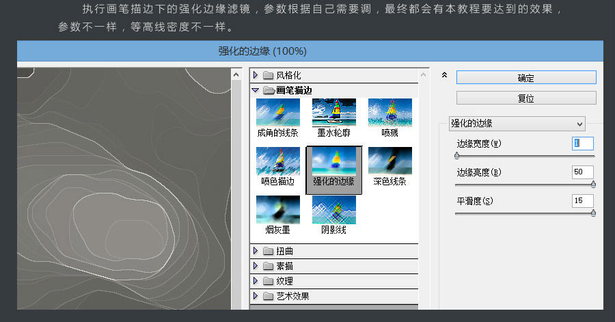Collapse the filter gallery panel with double chevron
615x322 pixels.
point(444,75)
